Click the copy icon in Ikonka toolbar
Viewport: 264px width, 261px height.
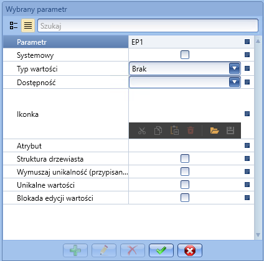[158, 130]
